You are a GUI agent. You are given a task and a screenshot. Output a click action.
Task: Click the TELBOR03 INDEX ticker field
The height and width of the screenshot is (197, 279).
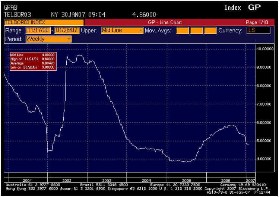pyautogui.click(x=44, y=22)
